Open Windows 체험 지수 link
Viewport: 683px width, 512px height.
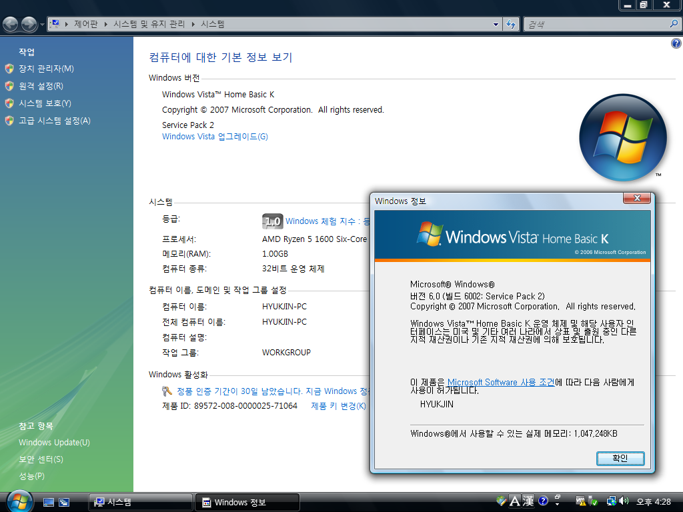327,221
